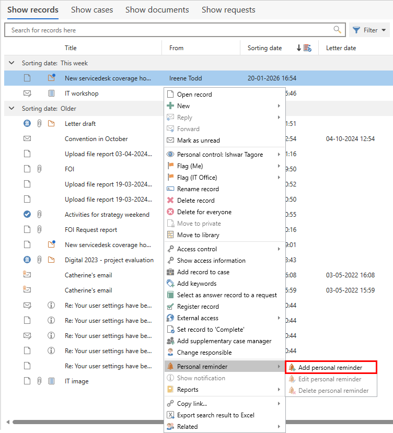The width and height of the screenshot is (393, 433).
Task: Select answer record to a request option
Action: tap(224, 295)
